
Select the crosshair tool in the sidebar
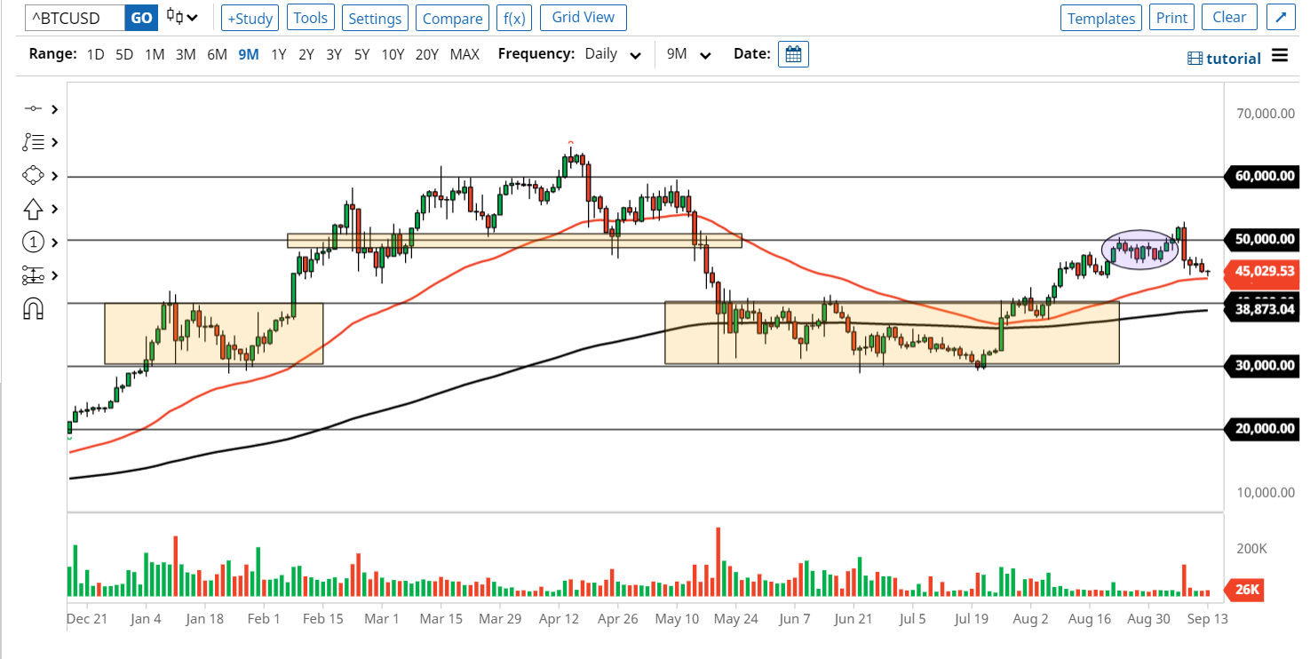[33, 108]
